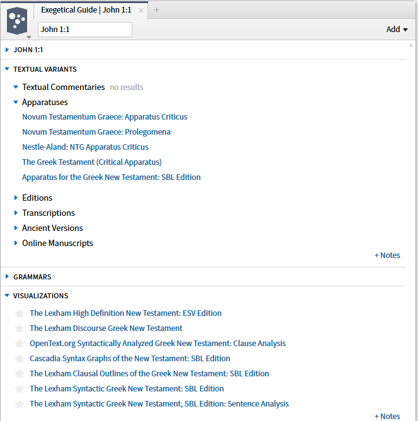Add Notes under Textual Variants section
This screenshot has width=418, height=421.
[387, 255]
